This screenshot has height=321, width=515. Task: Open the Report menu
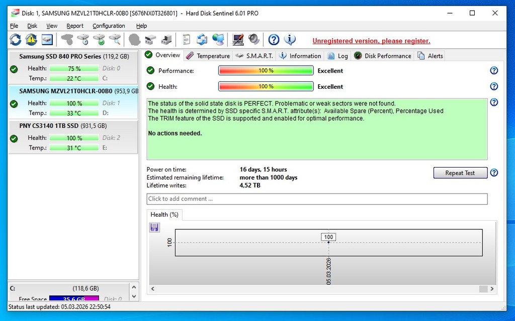pos(75,26)
